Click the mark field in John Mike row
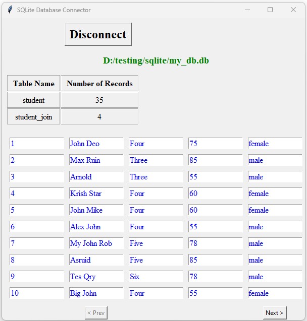 (216, 210)
